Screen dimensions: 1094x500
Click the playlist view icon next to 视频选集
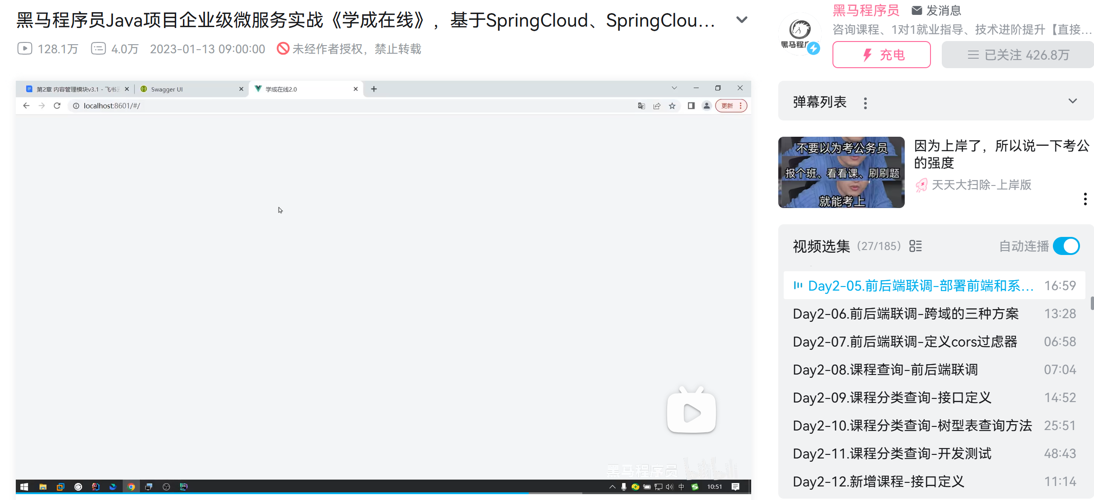pos(916,246)
